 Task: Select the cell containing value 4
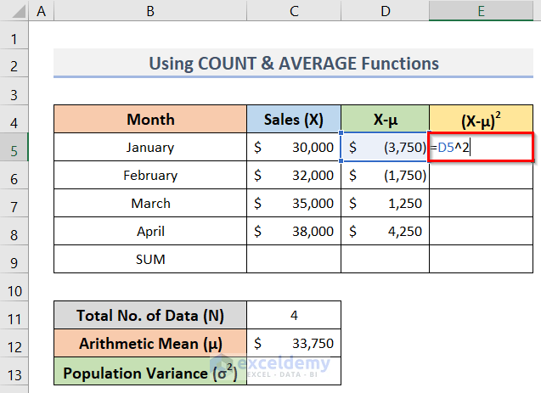click(x=294, y=316)
